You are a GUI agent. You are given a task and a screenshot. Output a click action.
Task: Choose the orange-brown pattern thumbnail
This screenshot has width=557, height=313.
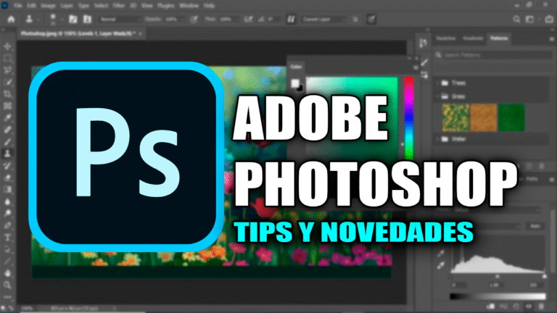pyautogui.click(x=484, y=118)
